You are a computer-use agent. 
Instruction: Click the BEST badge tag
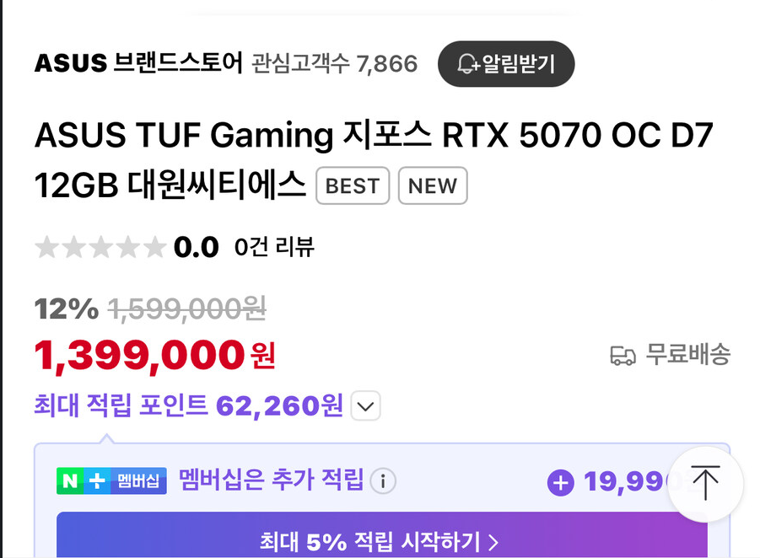[x=353, y=185]
